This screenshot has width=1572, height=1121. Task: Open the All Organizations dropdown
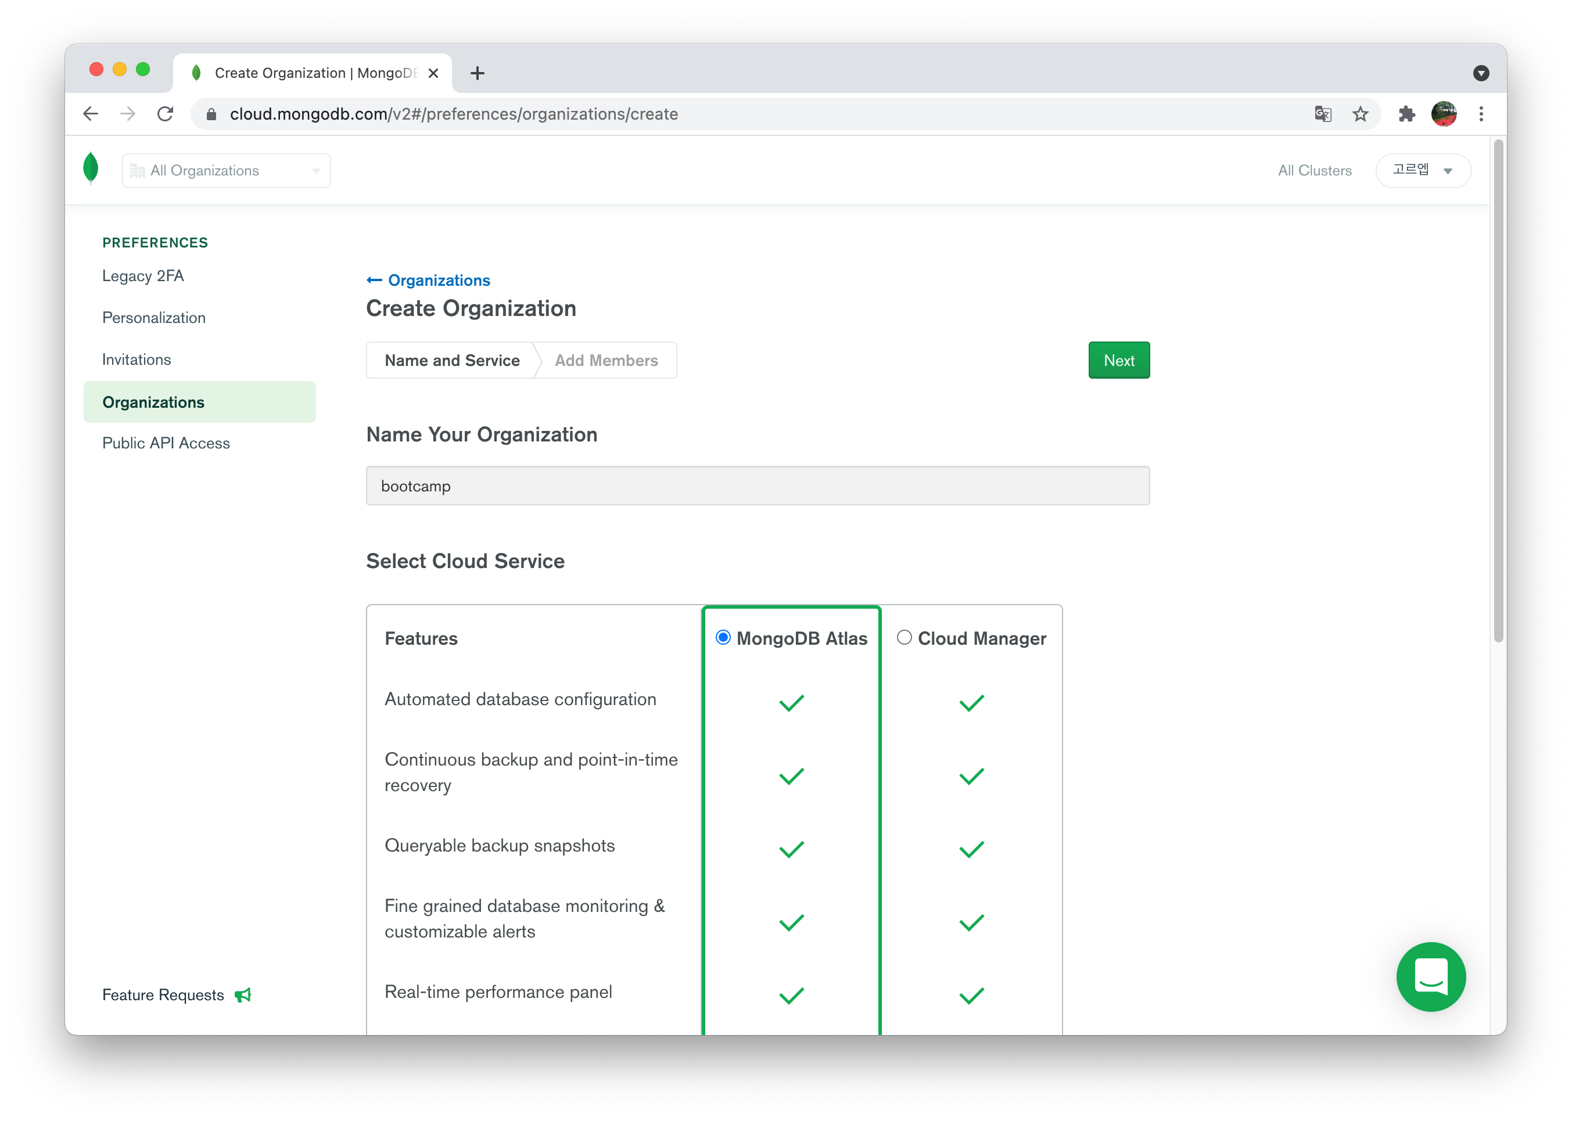[227, 171]
